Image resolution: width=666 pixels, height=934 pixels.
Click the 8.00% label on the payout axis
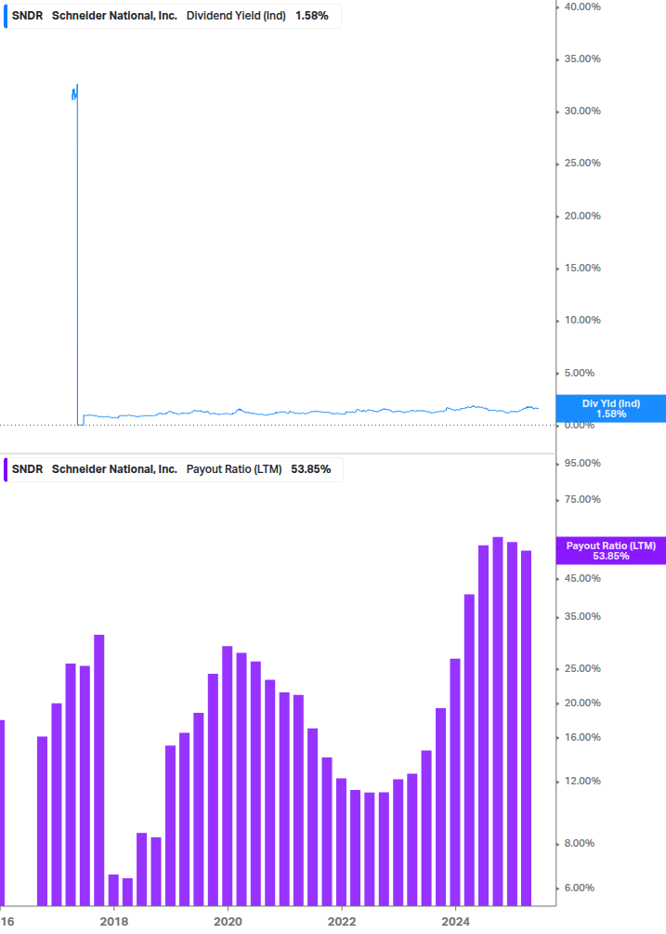coord(580,843)
